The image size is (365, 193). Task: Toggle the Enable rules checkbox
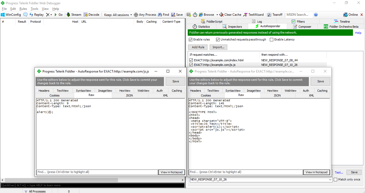191,39
